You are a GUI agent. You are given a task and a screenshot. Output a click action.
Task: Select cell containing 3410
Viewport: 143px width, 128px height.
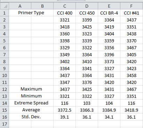pyautogui.click(x=87, y=61)
